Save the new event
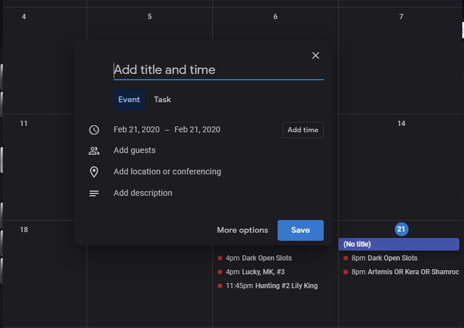 coord(300,230)
